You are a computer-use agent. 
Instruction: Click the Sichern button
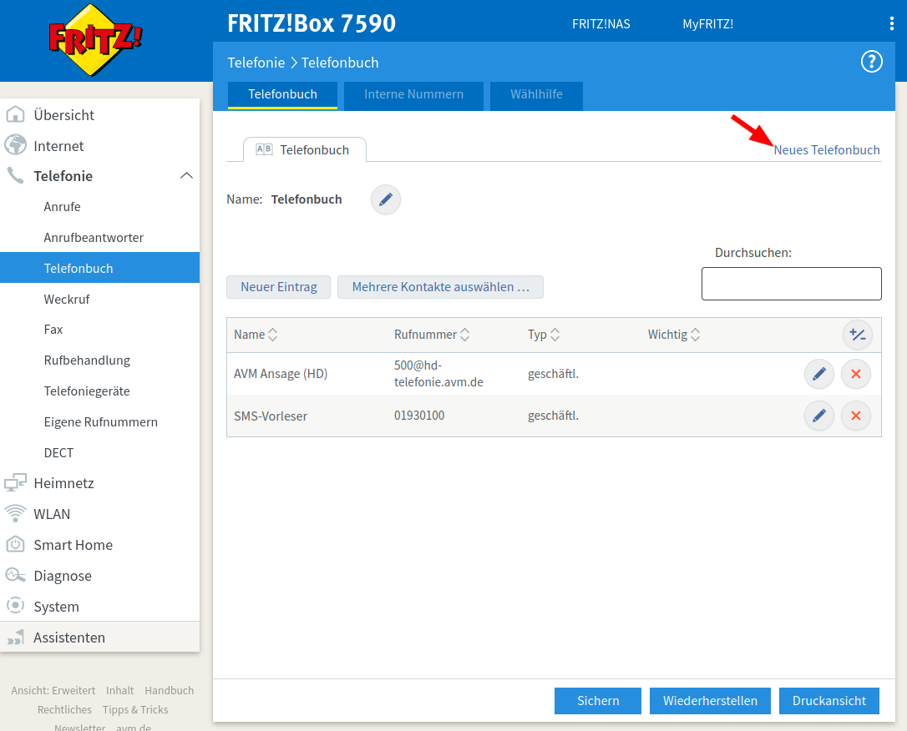coord(597,701)
